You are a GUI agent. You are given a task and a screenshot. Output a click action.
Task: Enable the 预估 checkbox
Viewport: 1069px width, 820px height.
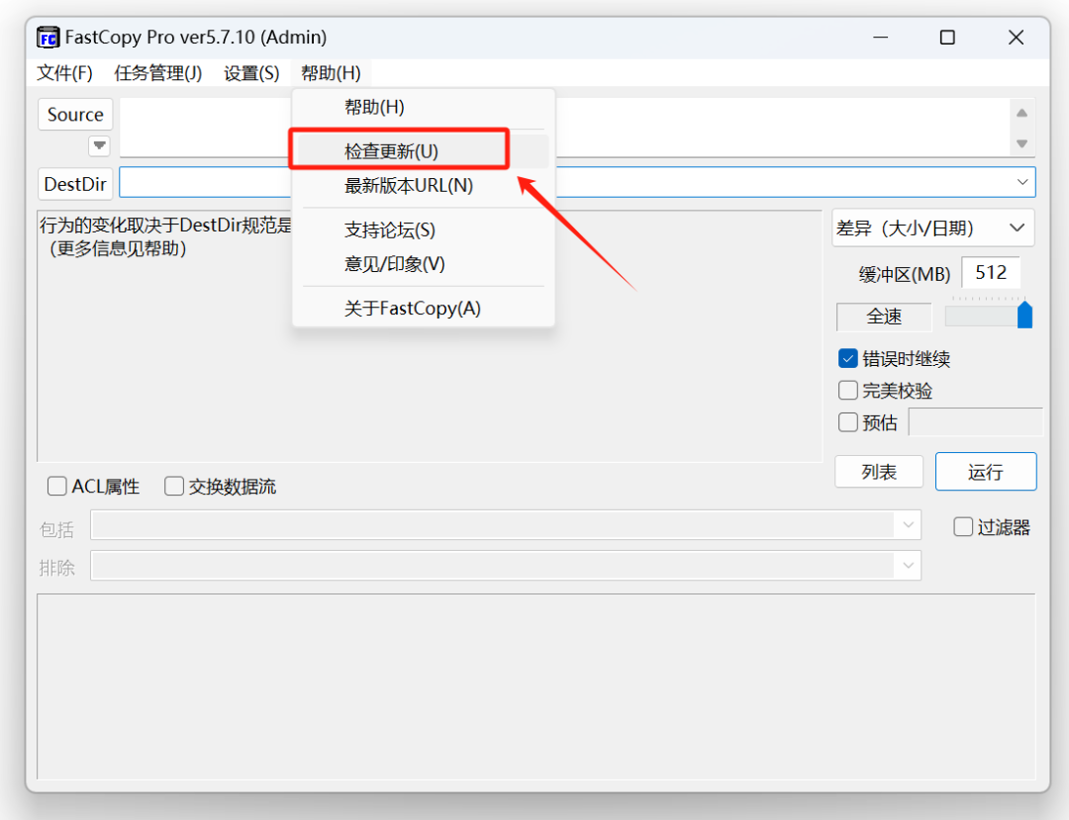tap(847, 422)
